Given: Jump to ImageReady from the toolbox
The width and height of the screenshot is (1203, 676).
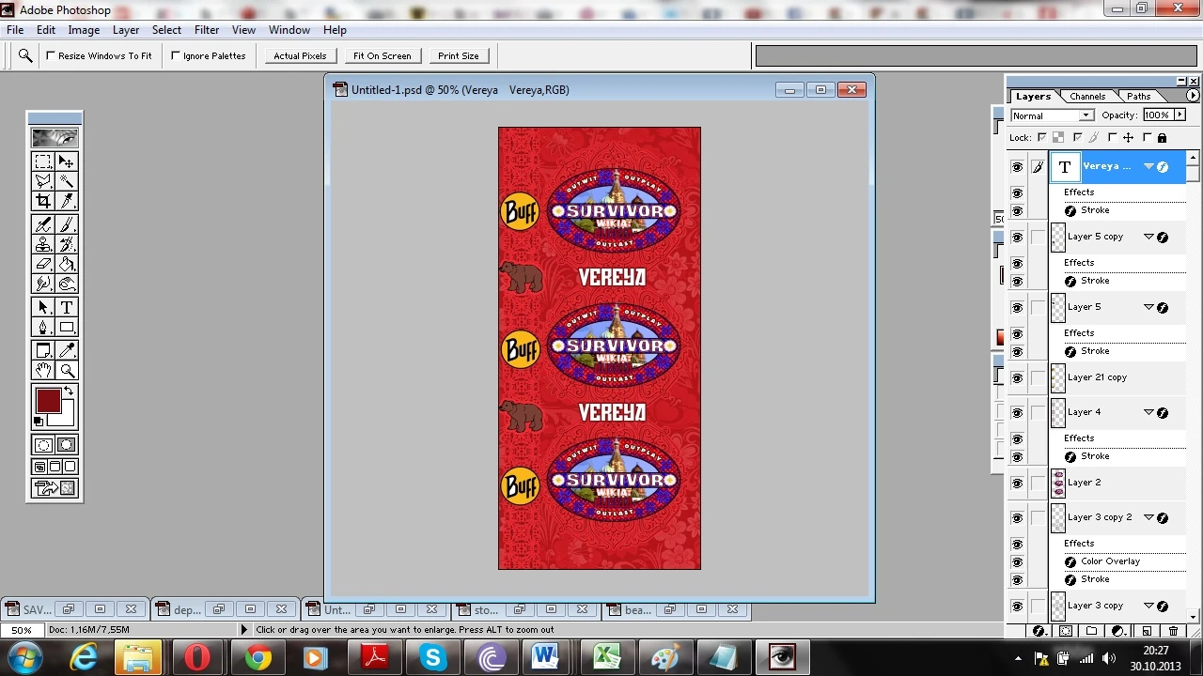Looking at the screenshot, I should [55, 488].
